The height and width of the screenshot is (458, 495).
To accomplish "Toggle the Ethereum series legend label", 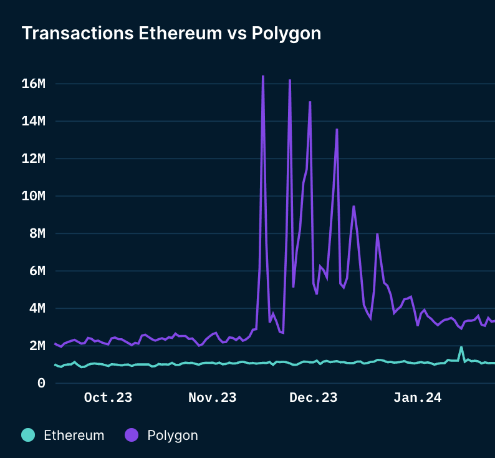I will point(74,436).
